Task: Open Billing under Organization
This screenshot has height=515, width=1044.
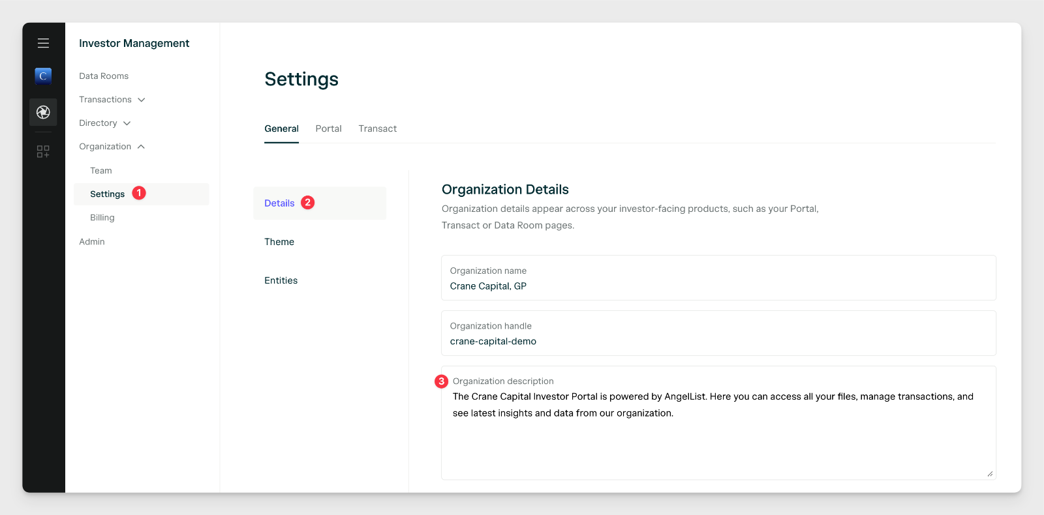Action: click(x=102, y=218)
